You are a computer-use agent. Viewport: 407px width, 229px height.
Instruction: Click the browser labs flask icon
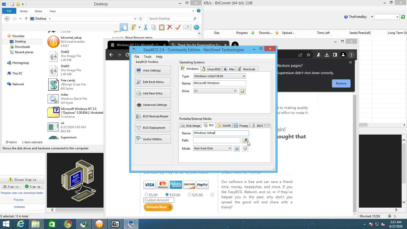click(318, 55)
